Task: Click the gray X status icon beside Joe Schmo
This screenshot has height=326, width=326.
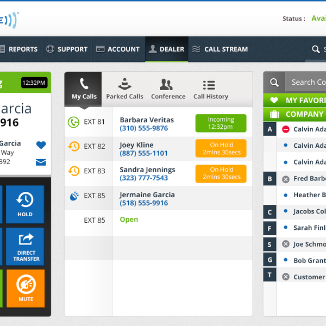Action: click(x=286, y=243)
